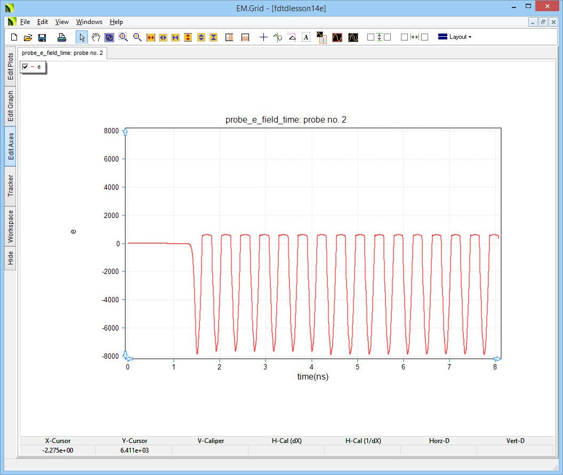Select the hand pan tool
The height and width of the screenshot is (475, 563).
point(95,37)
